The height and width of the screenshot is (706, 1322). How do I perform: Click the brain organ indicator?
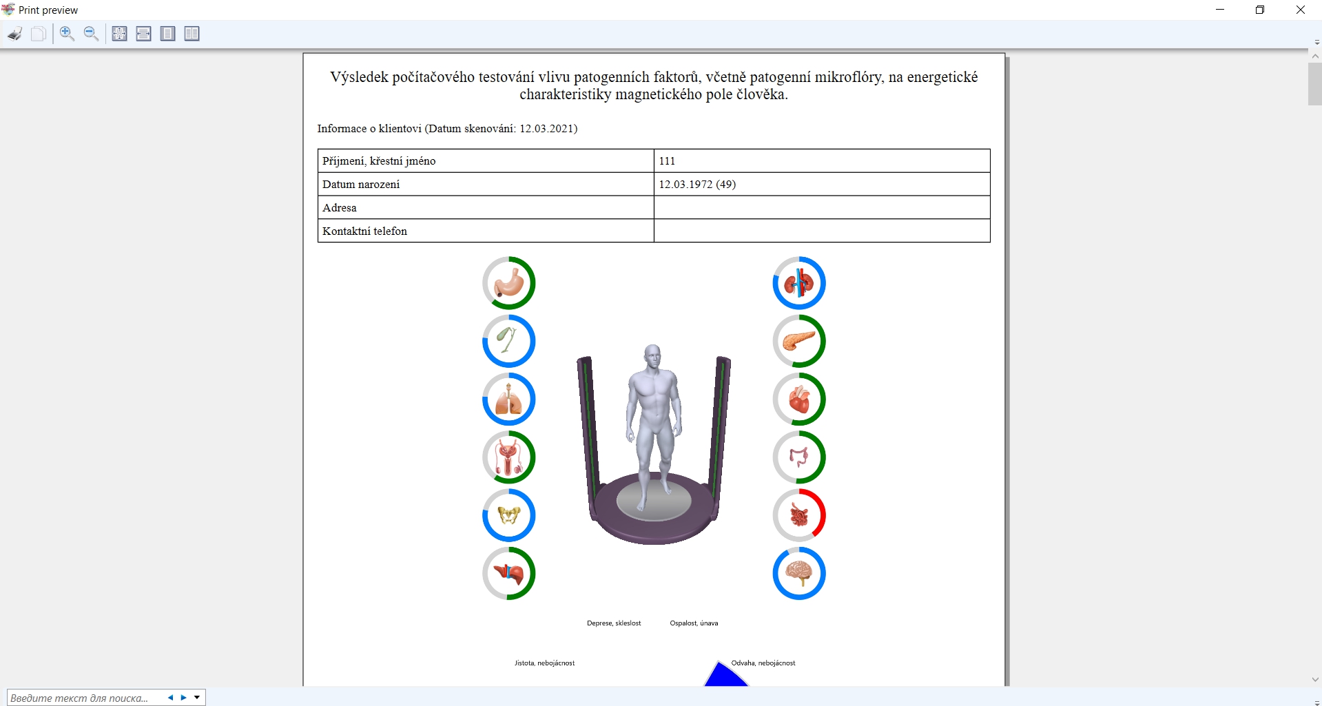coord(798,573)
